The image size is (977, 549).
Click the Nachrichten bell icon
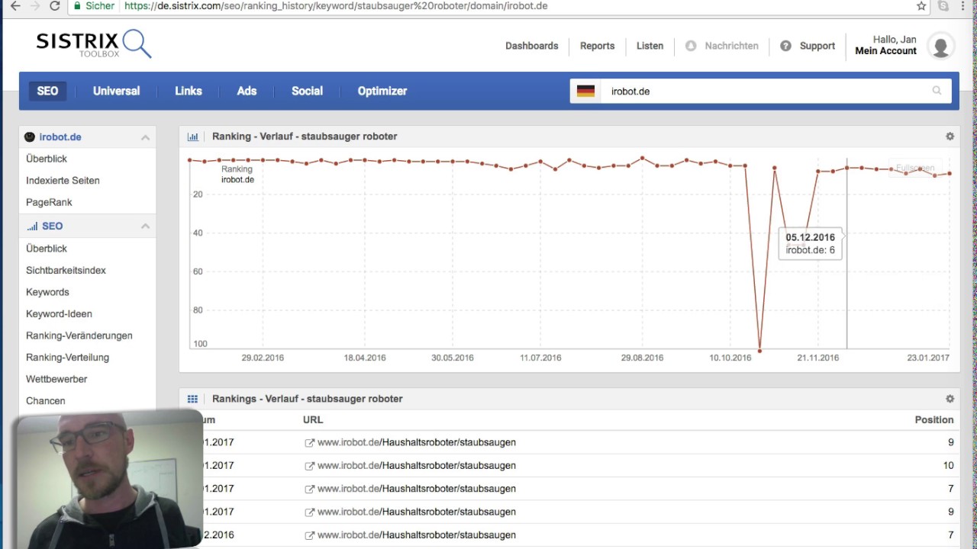(x=691, y=46)
